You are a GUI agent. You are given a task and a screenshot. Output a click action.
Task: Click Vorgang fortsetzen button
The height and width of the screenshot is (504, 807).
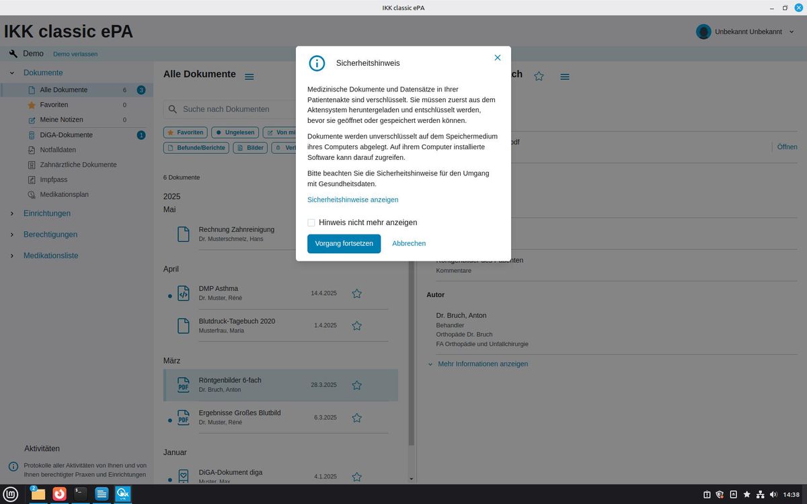[x=344, y=243]
